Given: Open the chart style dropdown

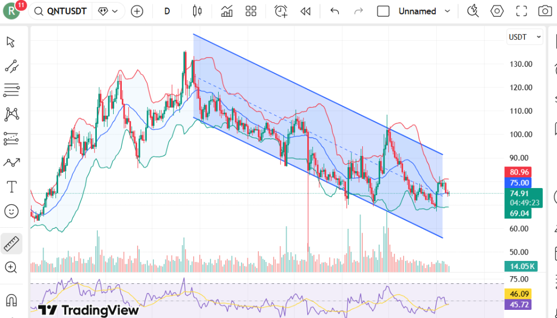Looking at the screenshot, I should point(196,11).
